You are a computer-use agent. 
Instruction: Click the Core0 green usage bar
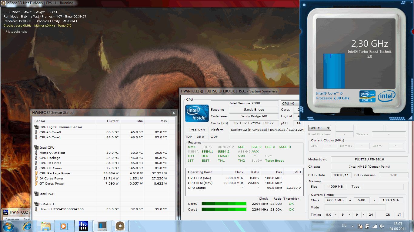(224, 204)
